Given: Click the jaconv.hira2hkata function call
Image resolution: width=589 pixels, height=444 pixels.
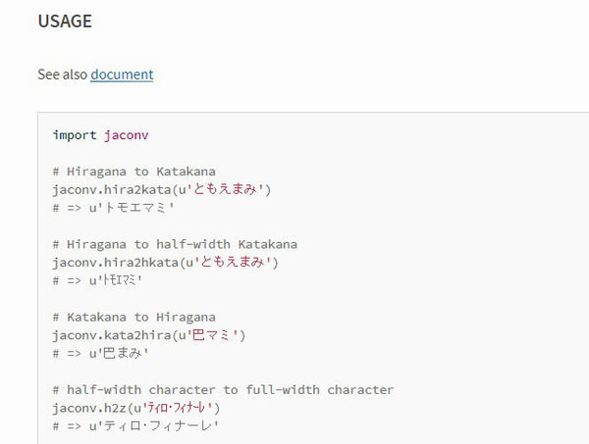Looking at the screenshot, I should [165, 262].
